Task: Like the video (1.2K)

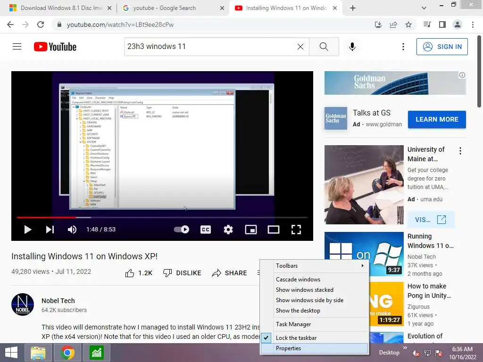Action: [139, 273]
